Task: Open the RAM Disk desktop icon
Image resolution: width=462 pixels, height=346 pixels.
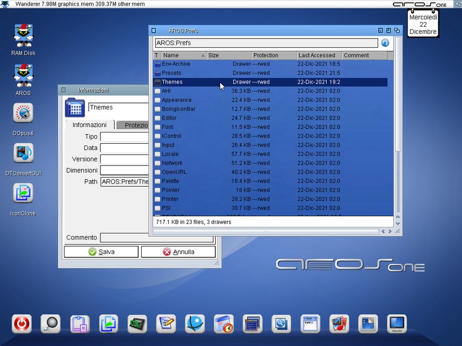Action: [23, 36]
